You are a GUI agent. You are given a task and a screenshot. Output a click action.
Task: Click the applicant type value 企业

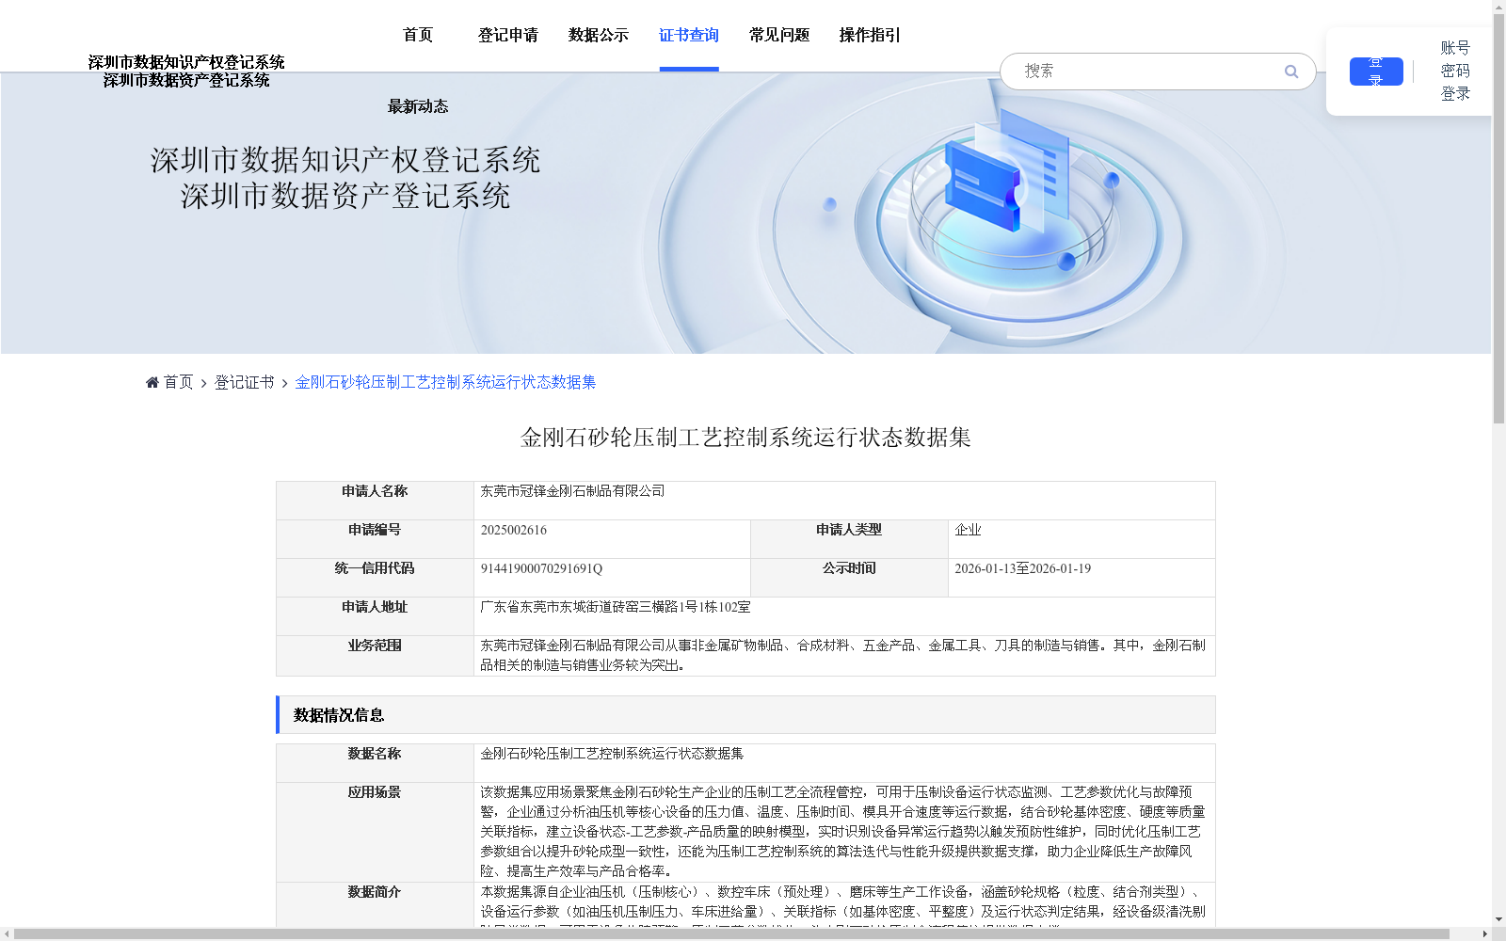pos(968,530)
